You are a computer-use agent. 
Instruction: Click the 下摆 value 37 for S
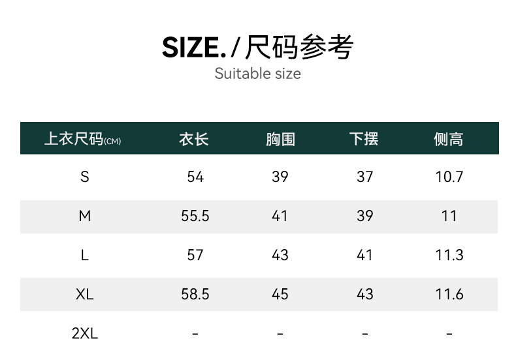[x=365, y=177]
